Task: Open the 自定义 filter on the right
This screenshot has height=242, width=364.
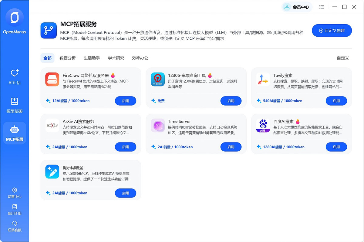Action: 343,58
